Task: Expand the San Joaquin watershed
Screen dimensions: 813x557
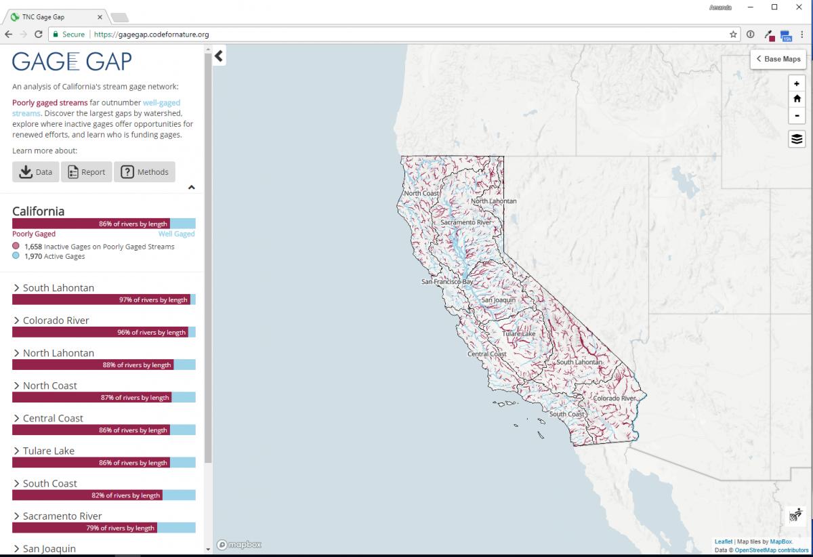Action: point(44,548)
